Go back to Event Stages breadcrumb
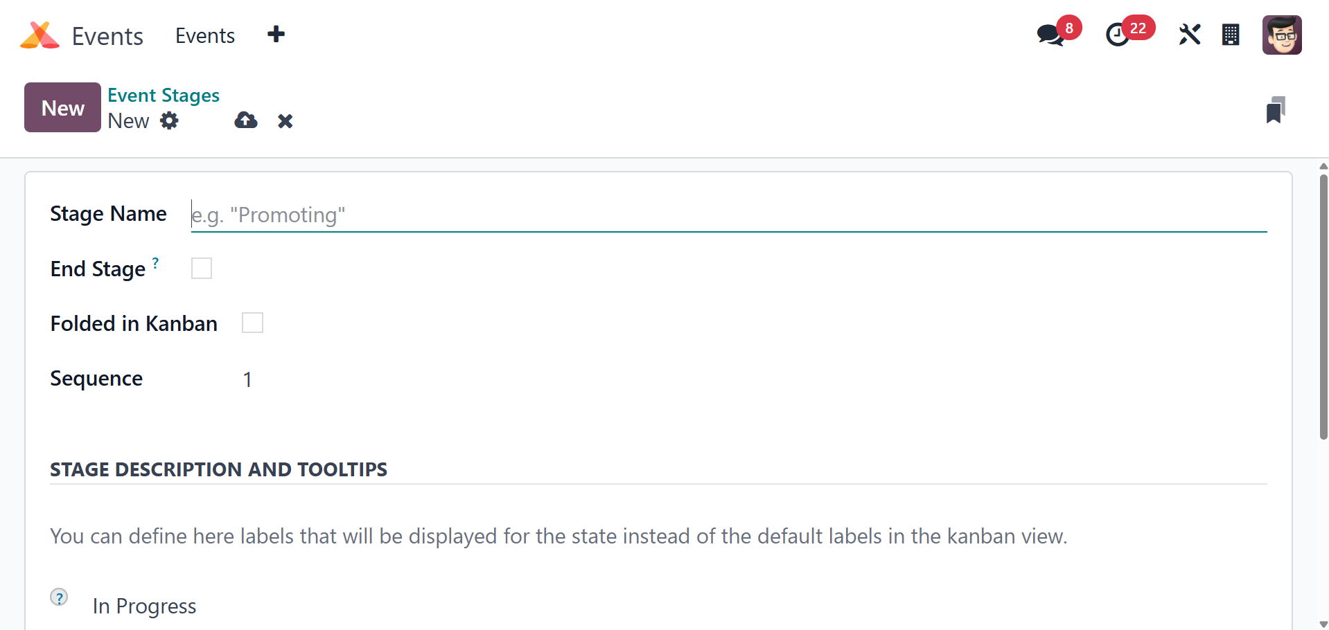This screenshot has height=630, width=1329. tap(164, 95)
